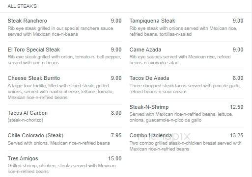
Task: Click the El Toro Special Steak title
Action: (x=34, y=50)
